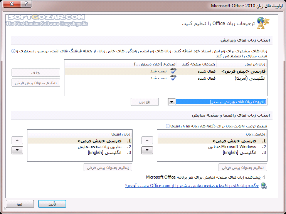The image size is (286, 214).
Task: Confirm with the تأیید (OK) button
Action: point(52,204)
